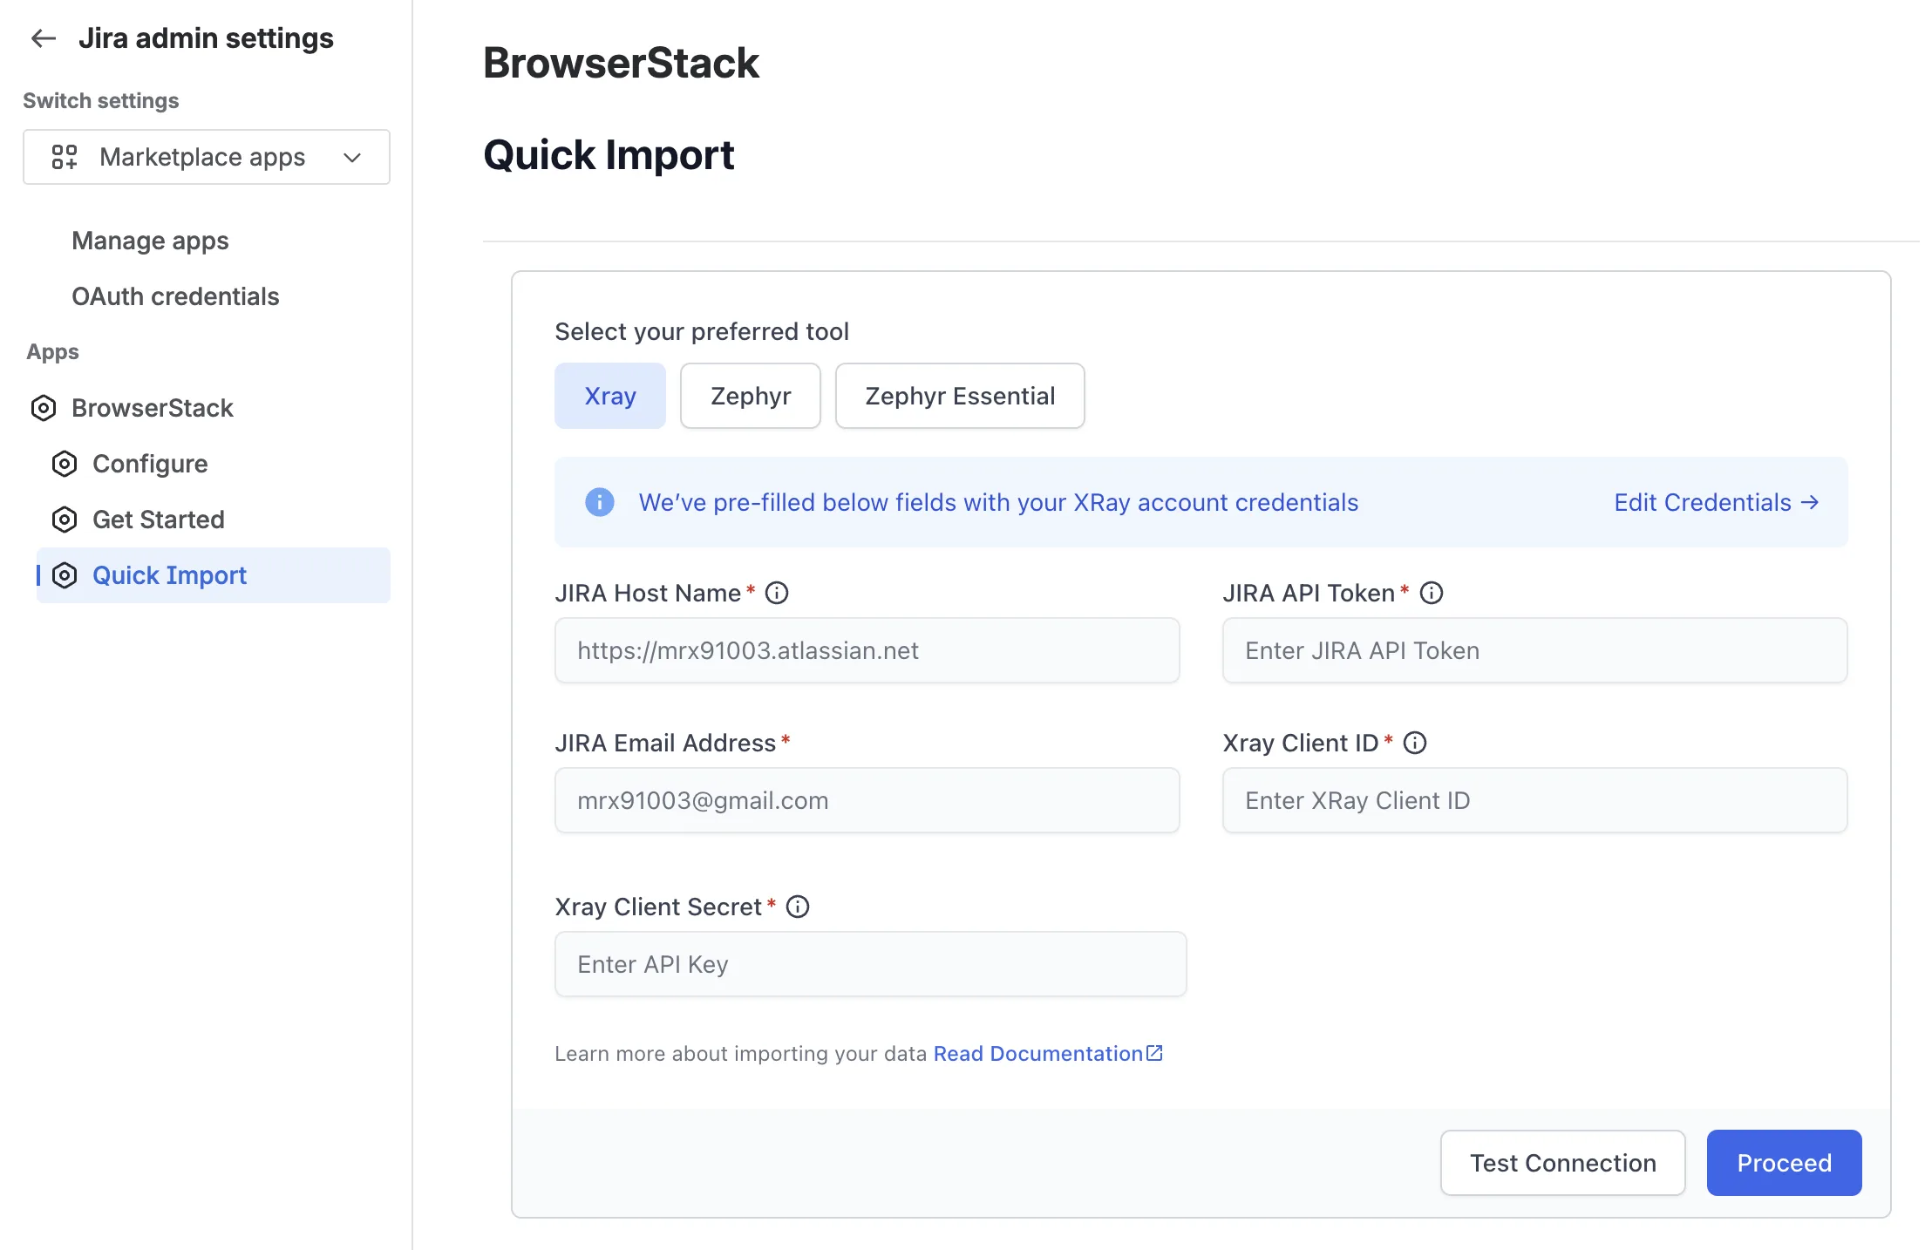The image size is (1925, 1250).
Task: Open the Marketplace apps settings dropdown
Action: point(207,157)
